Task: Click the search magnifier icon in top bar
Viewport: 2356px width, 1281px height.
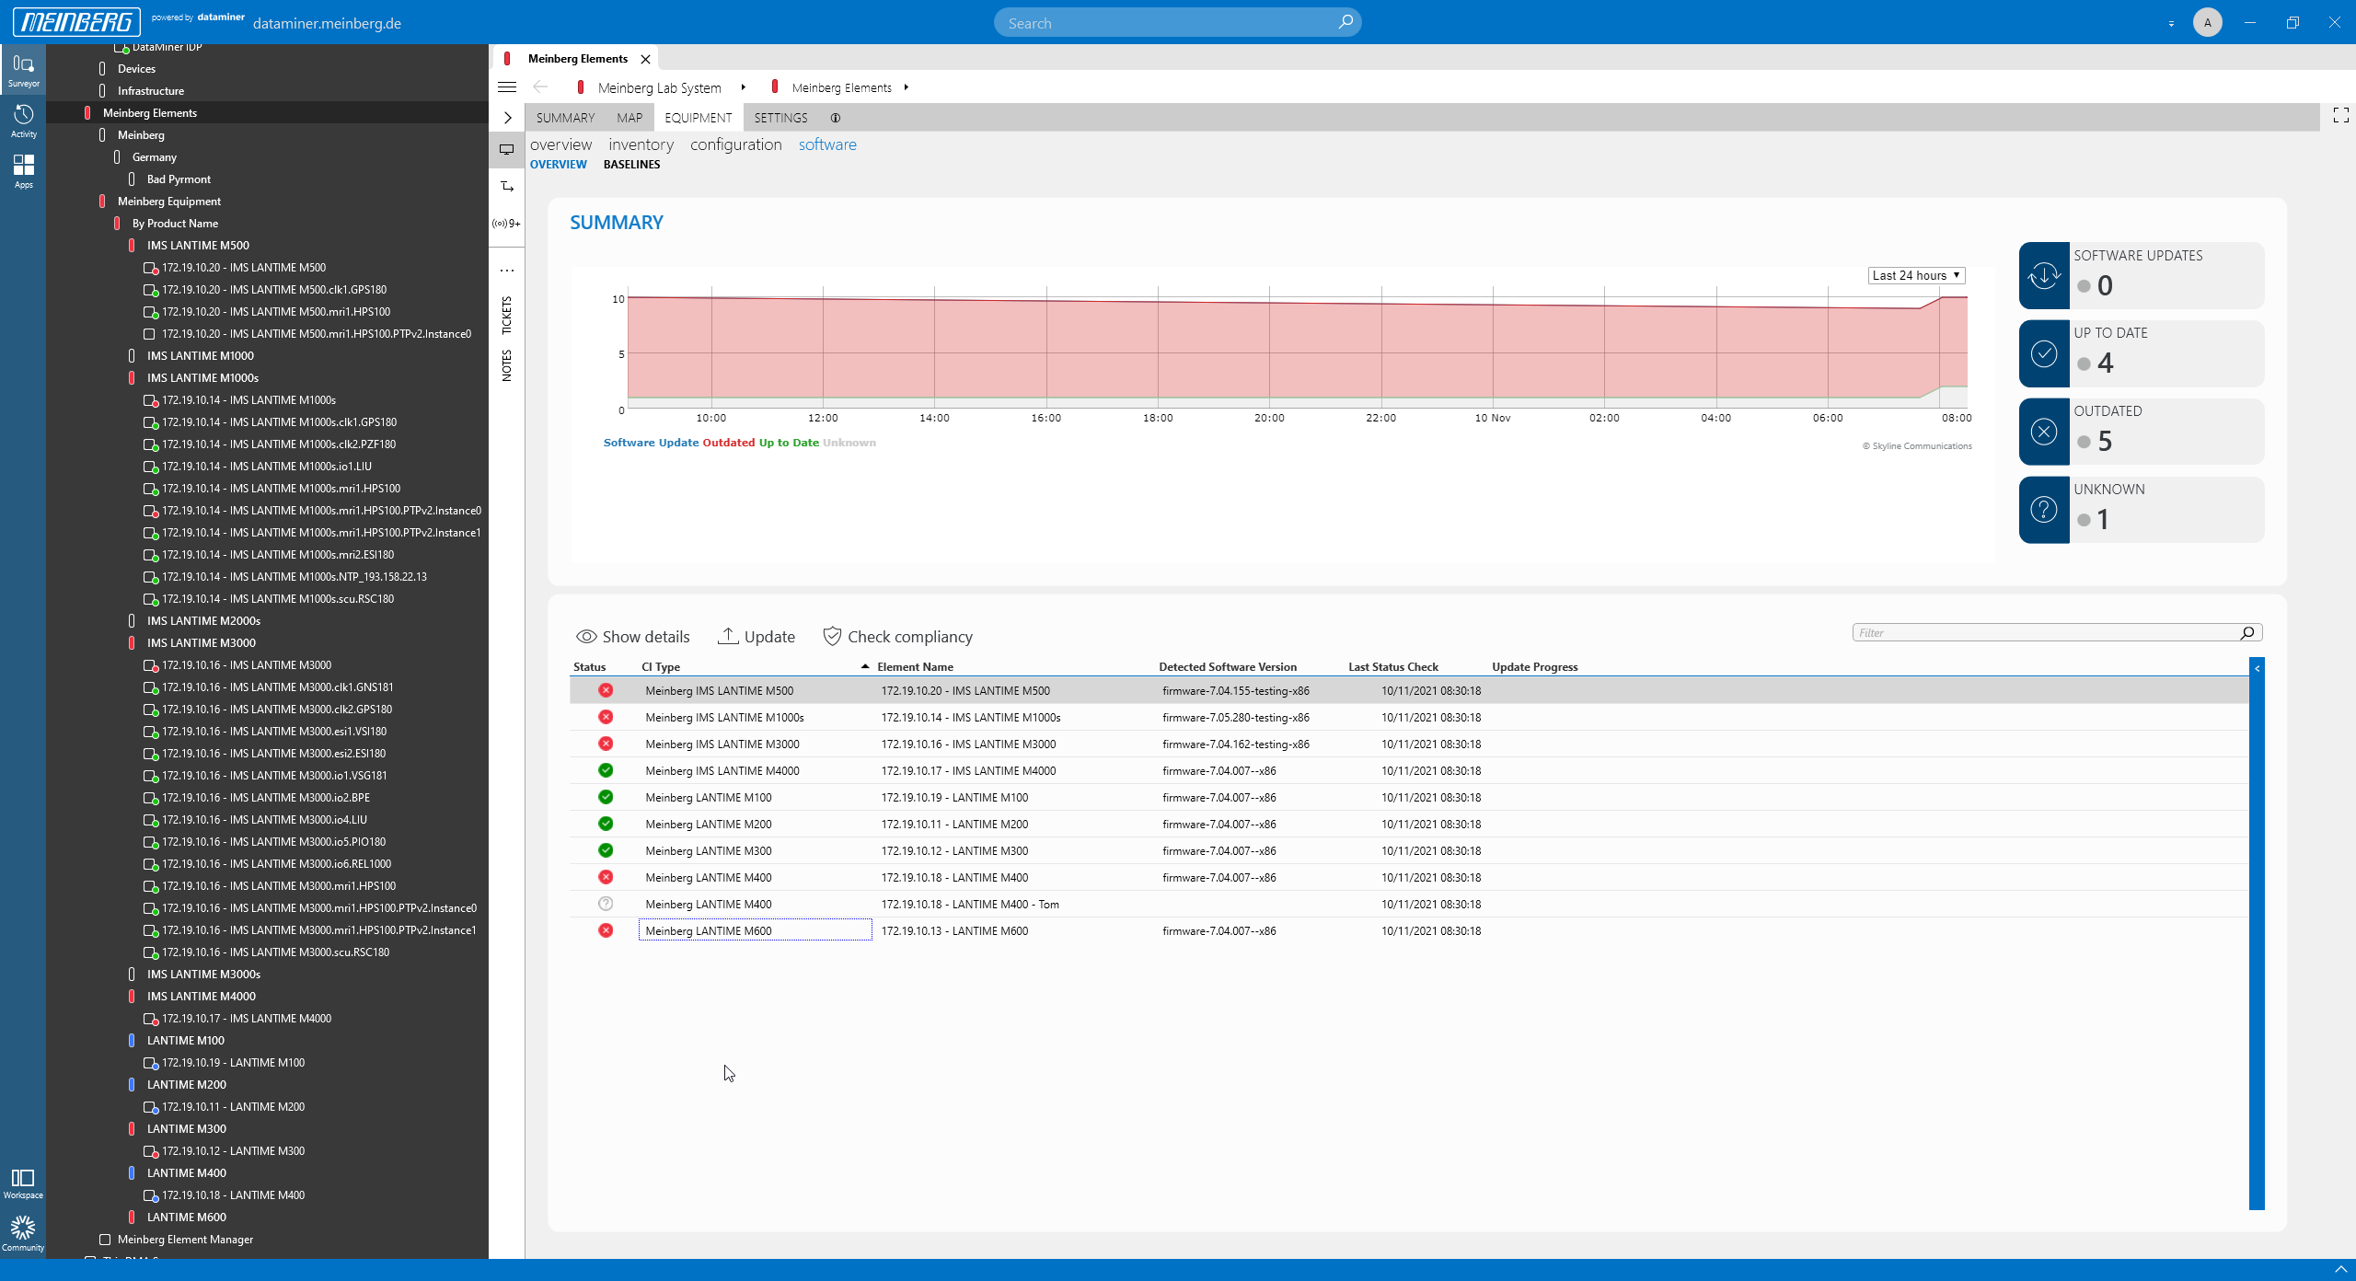Action: click(1345, 22)
